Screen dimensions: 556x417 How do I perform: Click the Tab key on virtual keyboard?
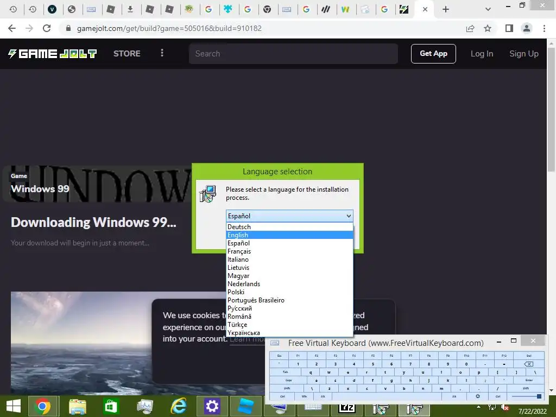pos(286,372)
